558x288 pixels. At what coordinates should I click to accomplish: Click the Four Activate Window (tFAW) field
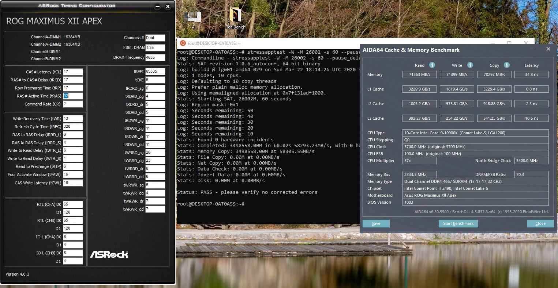click(x=73, y=174)
